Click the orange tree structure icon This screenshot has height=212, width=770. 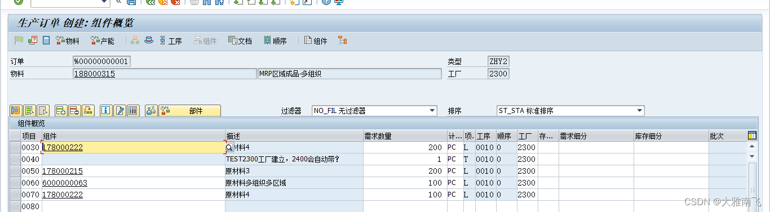[x=342, y=40]
